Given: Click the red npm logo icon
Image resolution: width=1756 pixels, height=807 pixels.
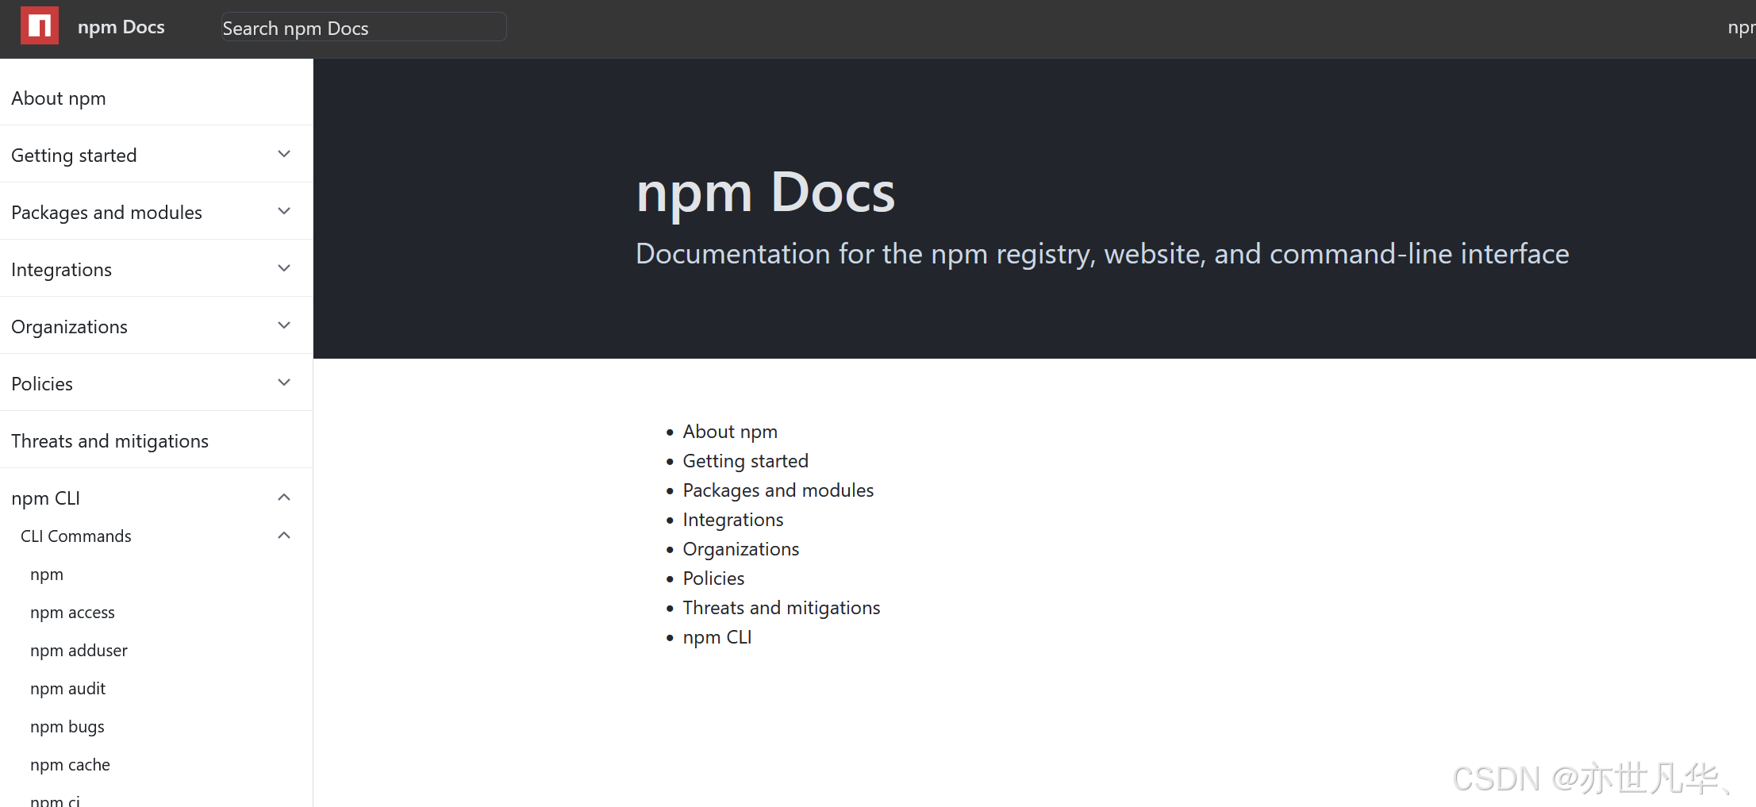Looking at the screenshot, I should (39, 25).
